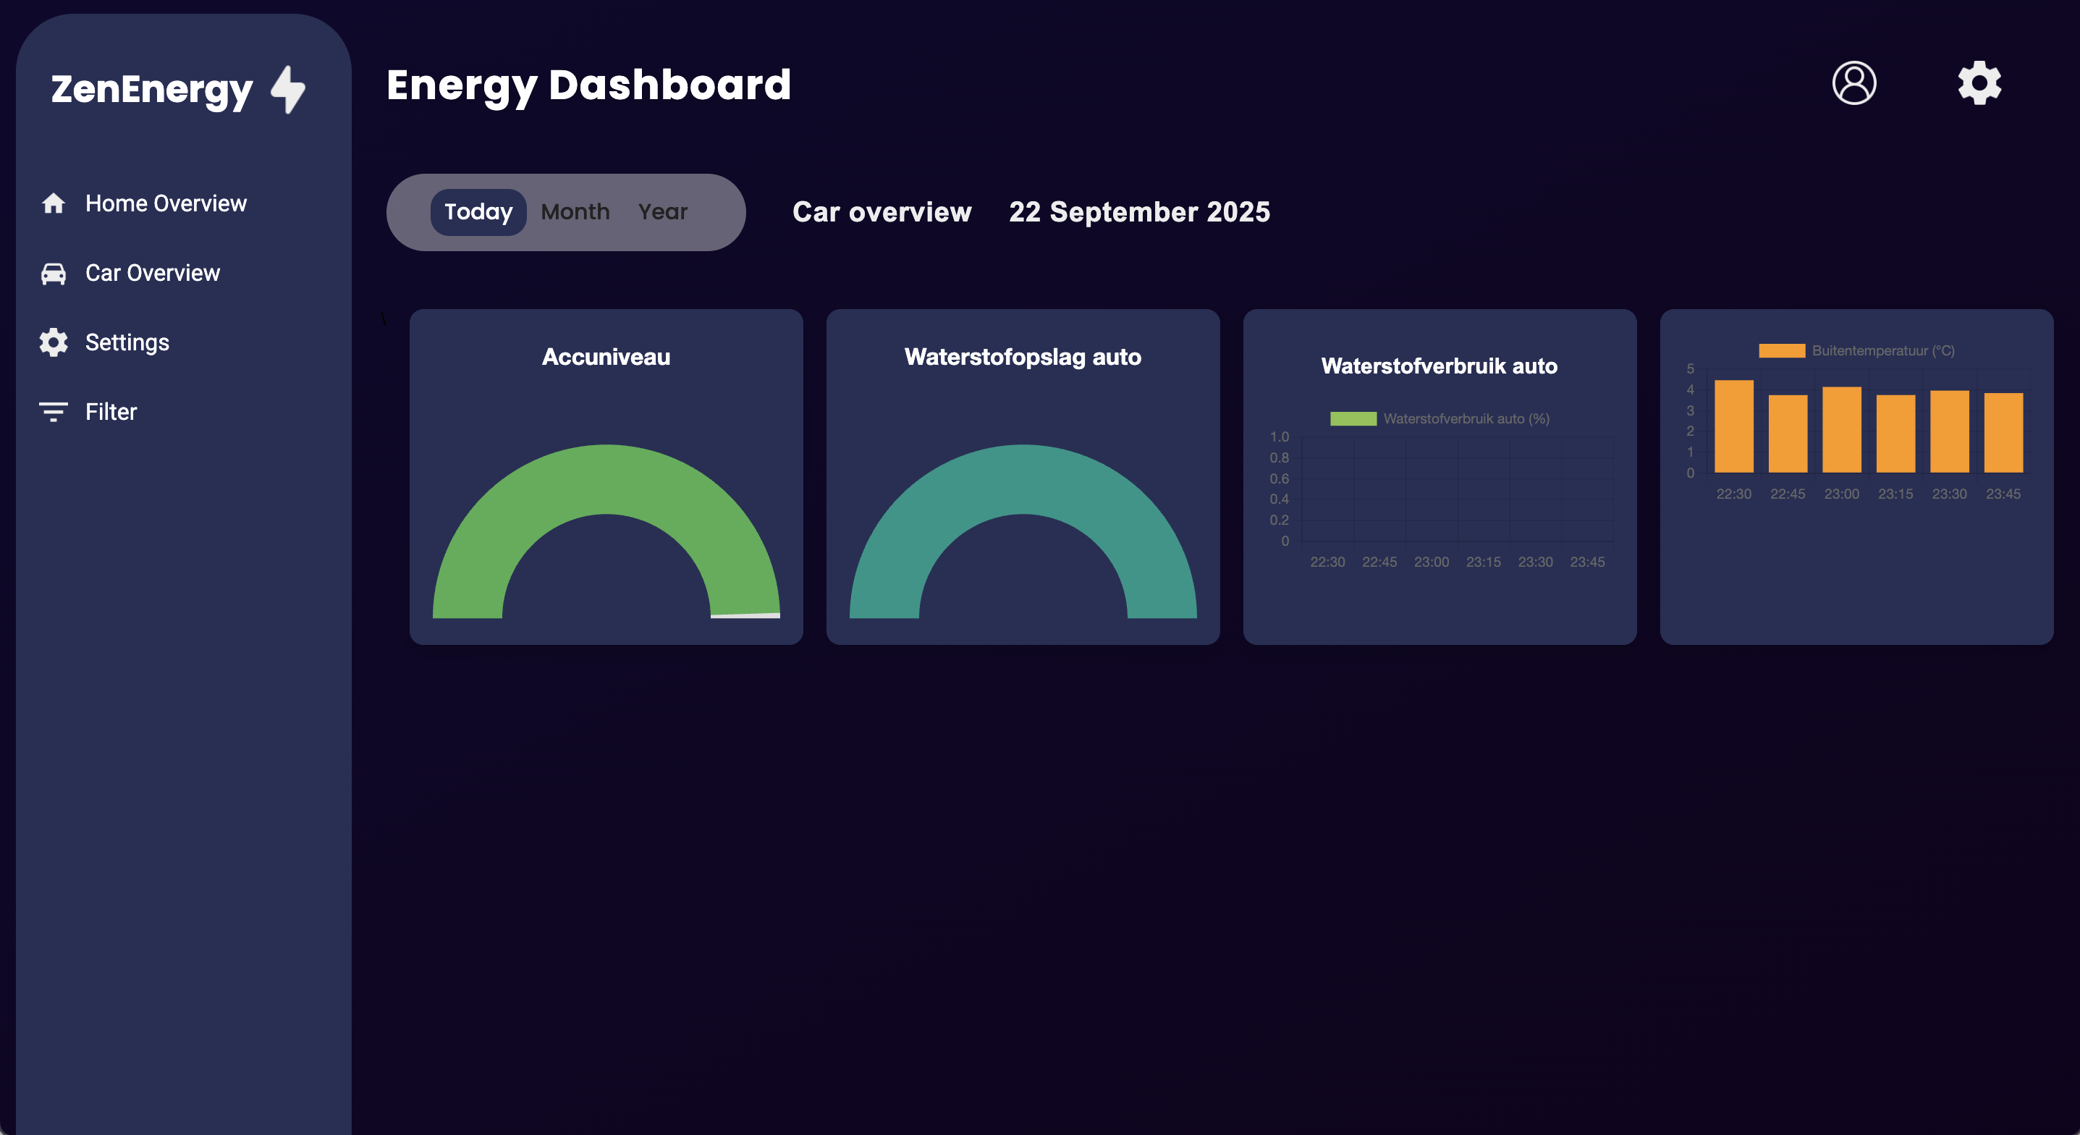Image resolution: width=2080 pixels, height=1135 pixels.
Task: Open the Filter menu item
Action: pyautogui.click(x=111, y=412)
